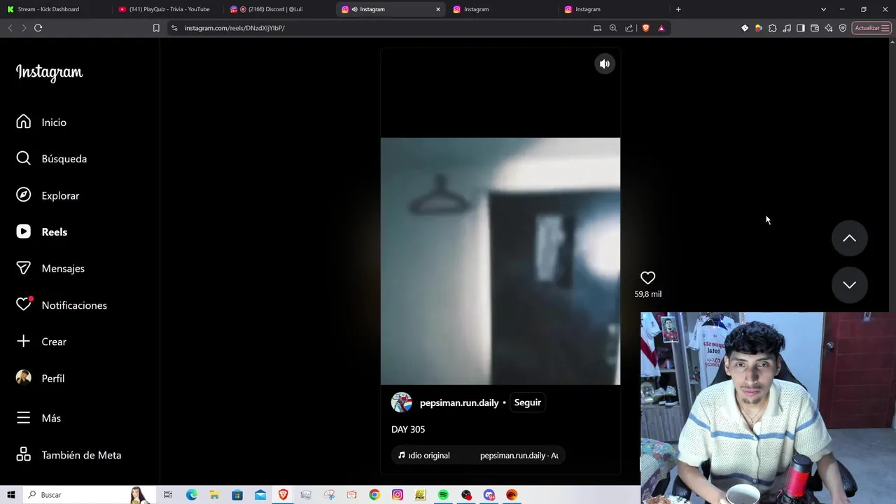Reload the page
896x504 pixels.
[38, 28]
